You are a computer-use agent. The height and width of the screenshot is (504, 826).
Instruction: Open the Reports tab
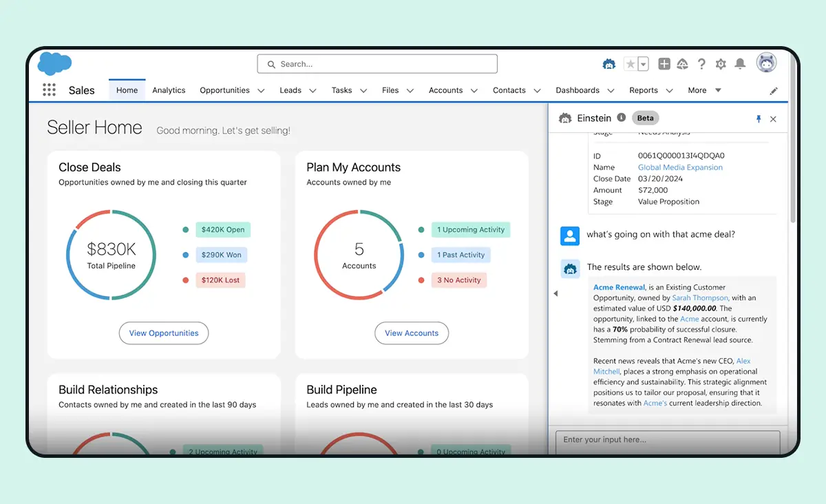pos(644,90)
